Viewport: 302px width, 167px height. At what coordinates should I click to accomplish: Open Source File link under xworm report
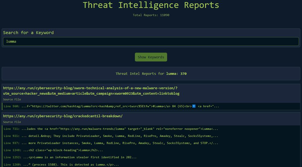[12, 99]
